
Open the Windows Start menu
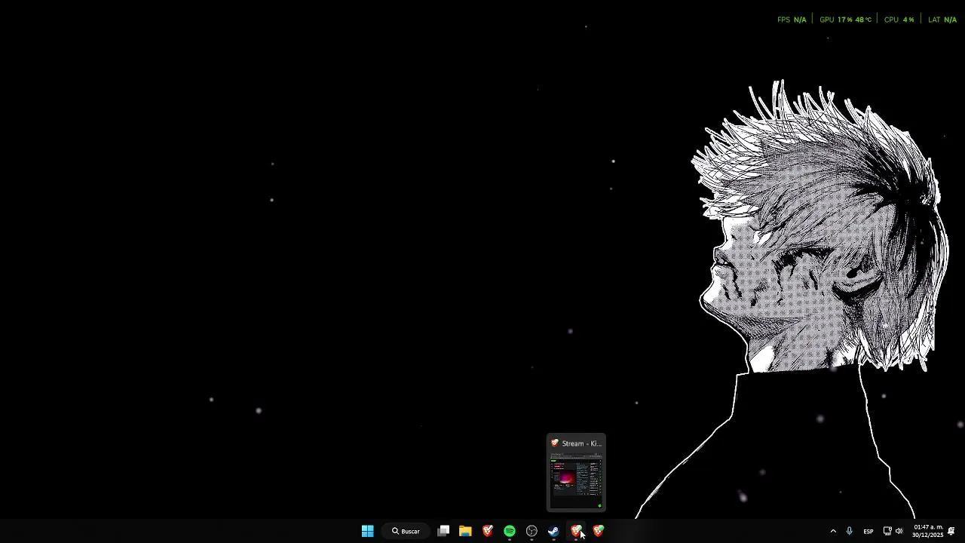(x=367, y=531)
